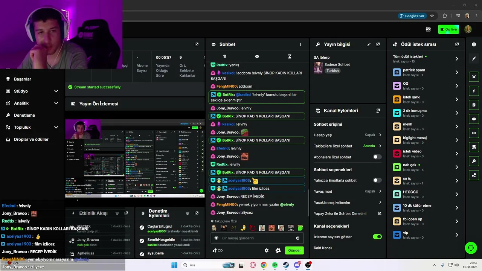Click the Google'a Sor button
This screenshot has height=271, width=482.
pyautogui.click(x=412, y=16)
